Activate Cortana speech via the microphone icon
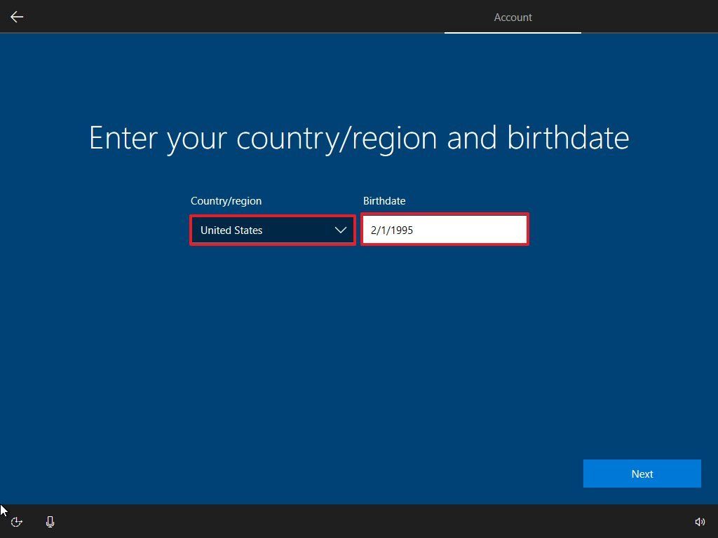The width and height of the screenshot is (718, 538). 50,521
